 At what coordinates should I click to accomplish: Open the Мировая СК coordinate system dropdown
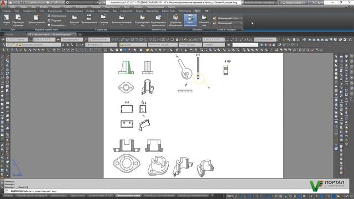pos(101,45)
